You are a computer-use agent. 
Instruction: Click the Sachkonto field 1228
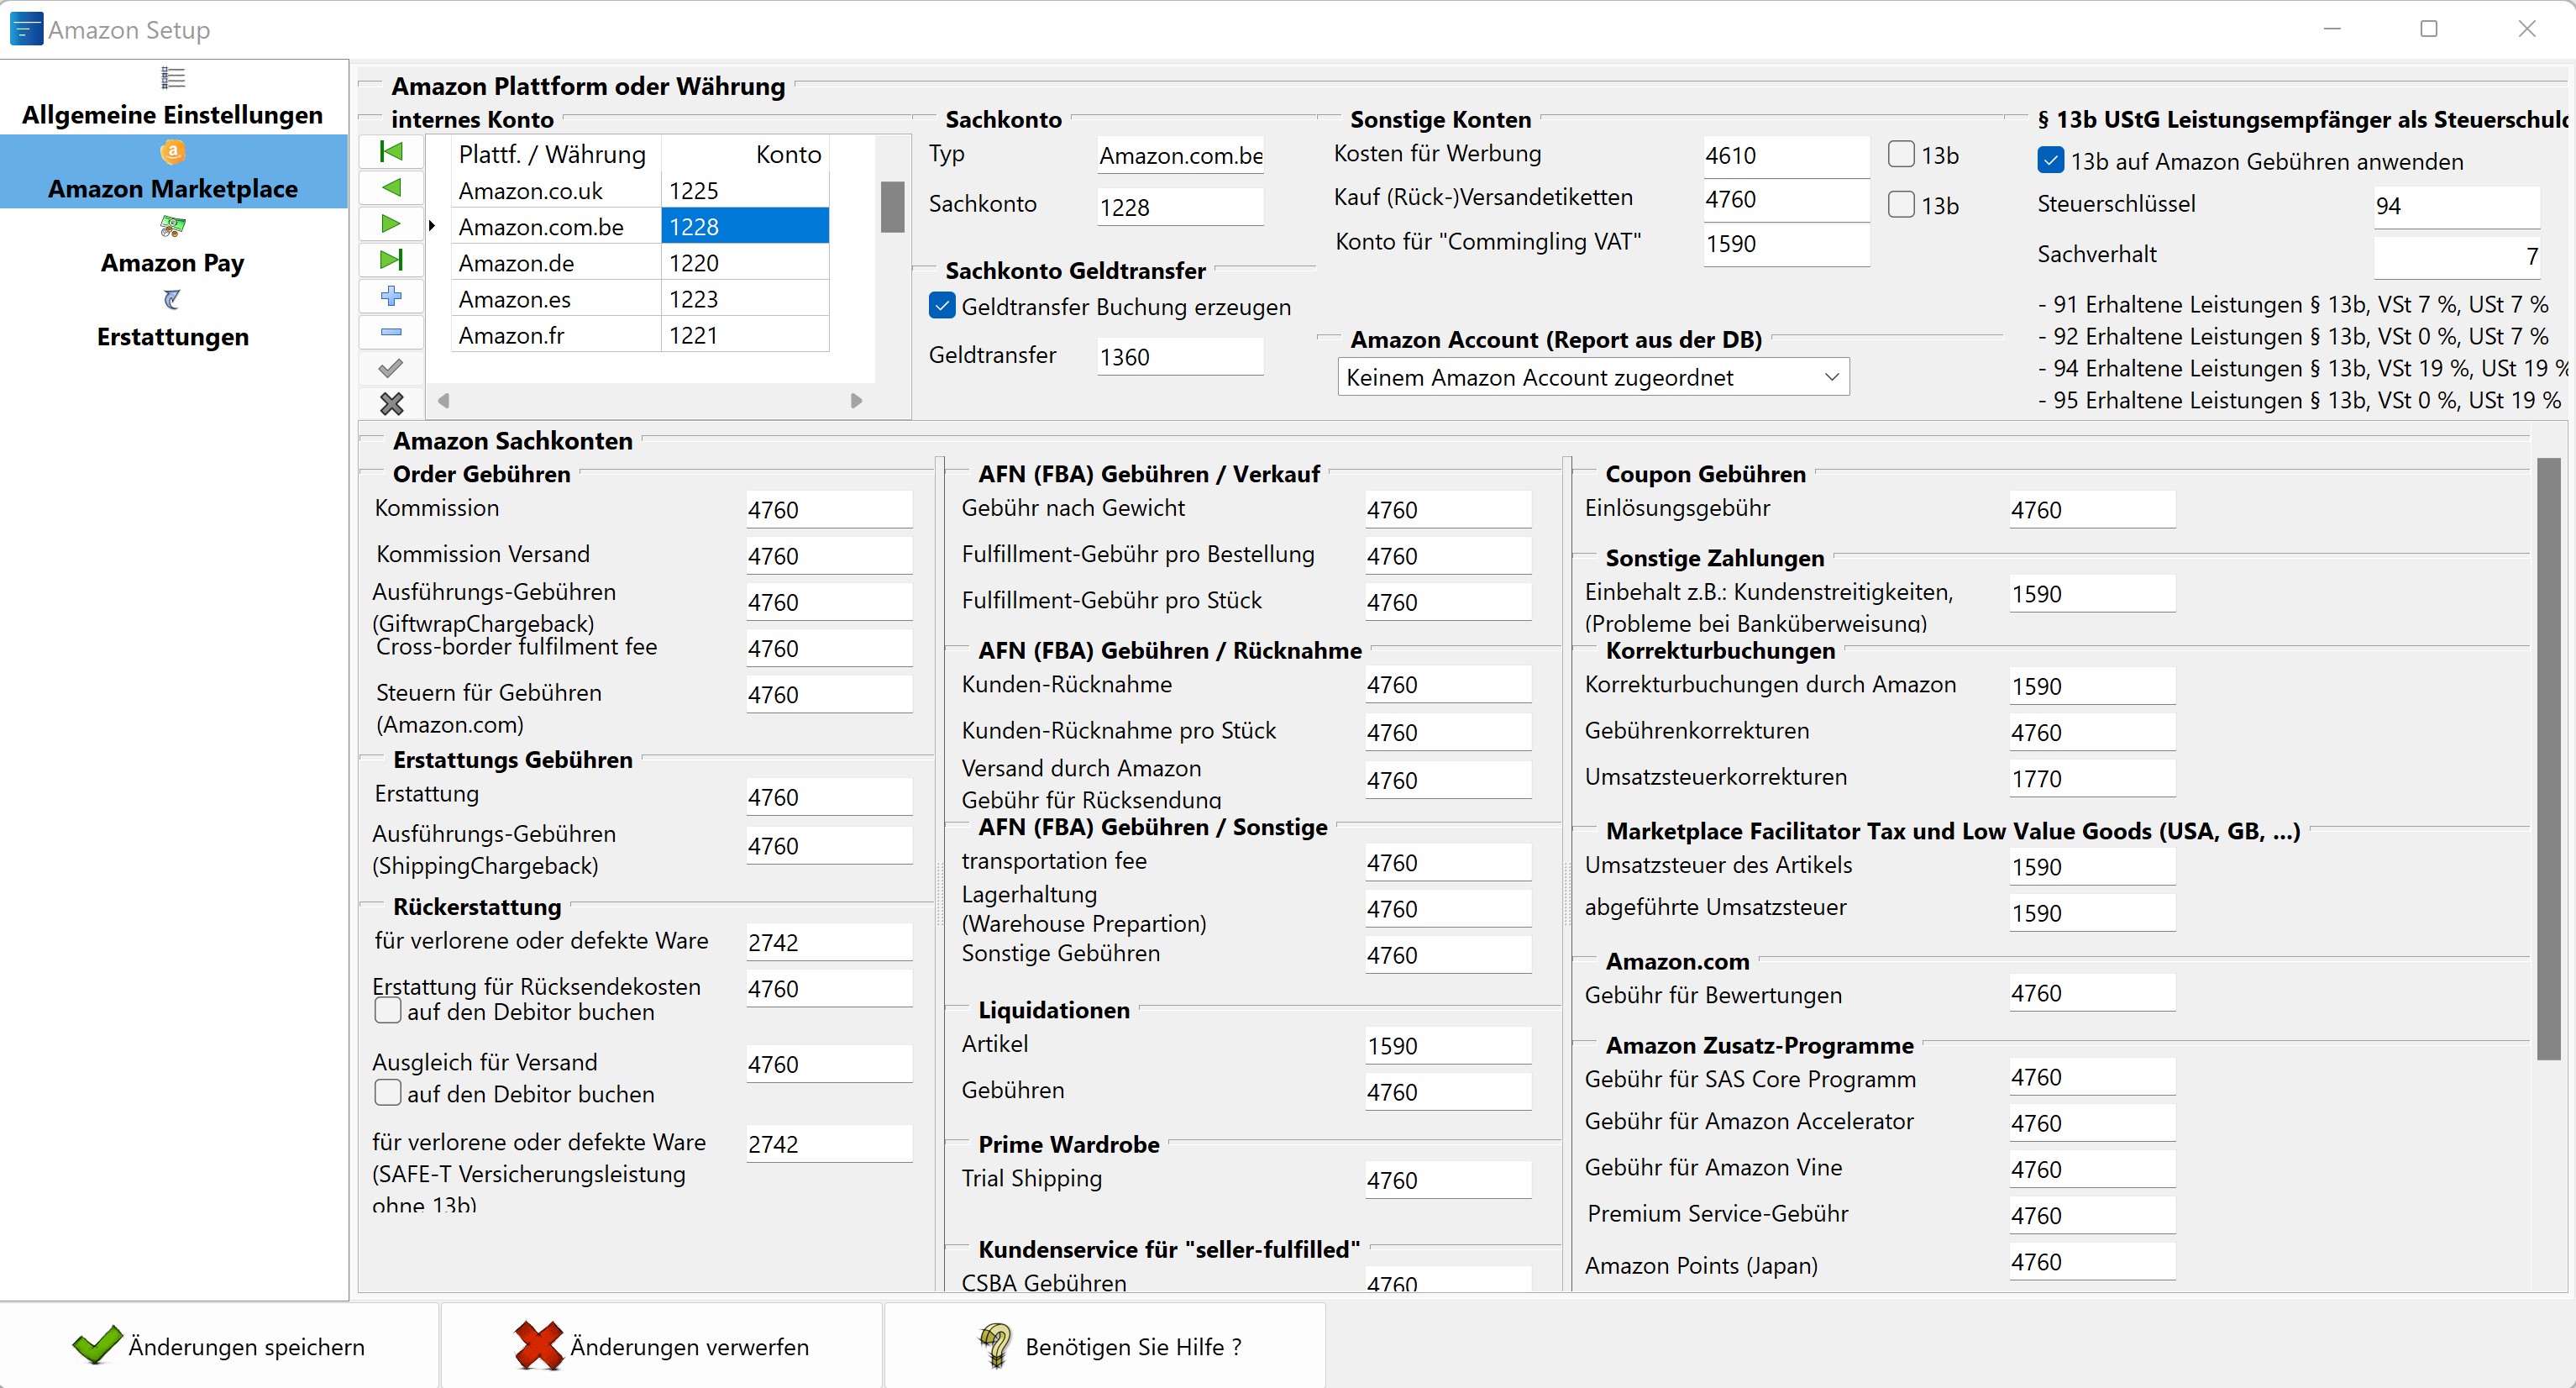click(x=1180, y=207)
